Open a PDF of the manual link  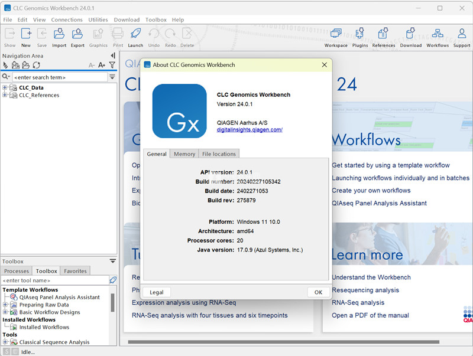tap(371, 315)
